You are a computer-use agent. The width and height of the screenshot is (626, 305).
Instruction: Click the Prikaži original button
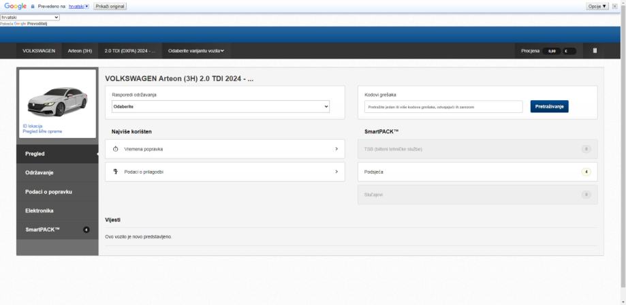tap(110, 6)
